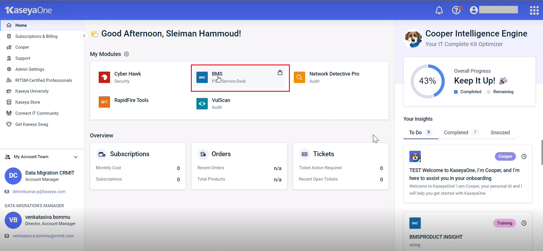The image size is (543, 251).
Task: Go to Home in sidebar
Action: 42,25
